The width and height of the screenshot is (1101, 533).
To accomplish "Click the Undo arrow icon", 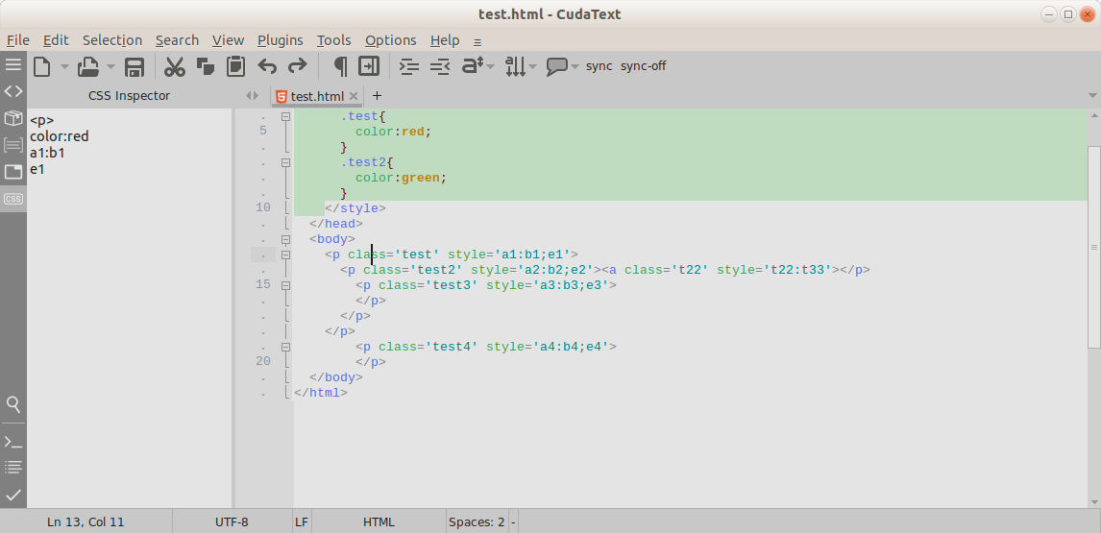I will [267, 66].
